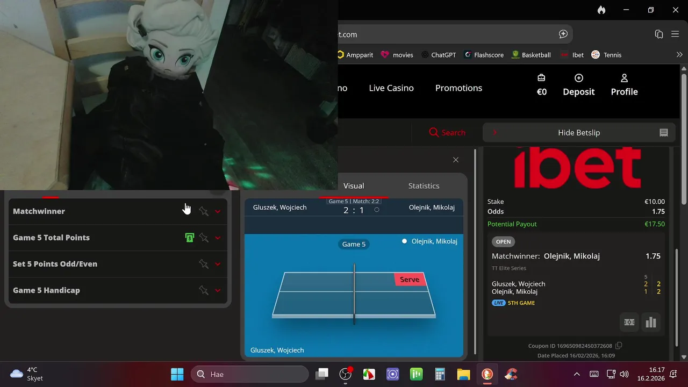
Task: Click the AI chat icon in address bar
Action: 563,34
